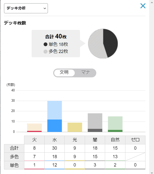Click the 闇 column header
This screenshot has width=154, height=174.
(95, 140)
